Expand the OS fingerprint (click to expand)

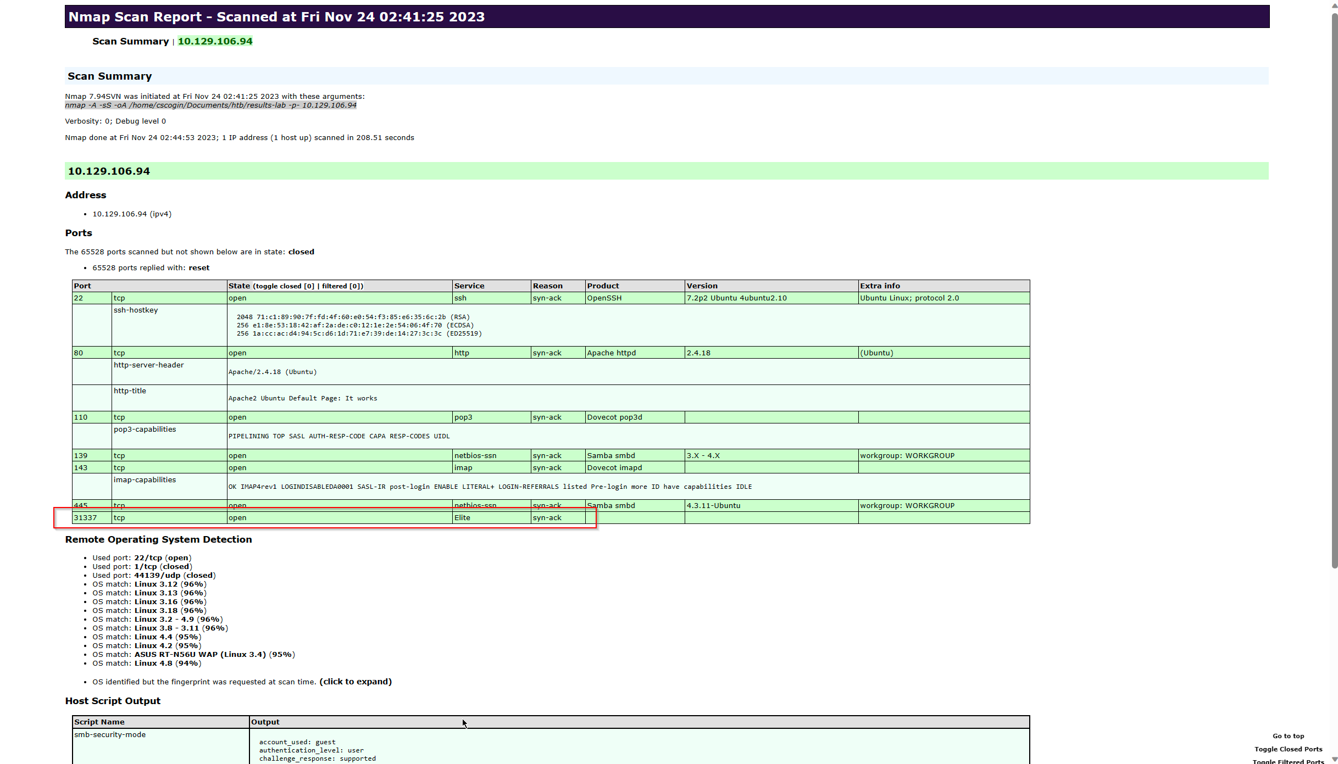pyautogui.click(x=355, y=682)
